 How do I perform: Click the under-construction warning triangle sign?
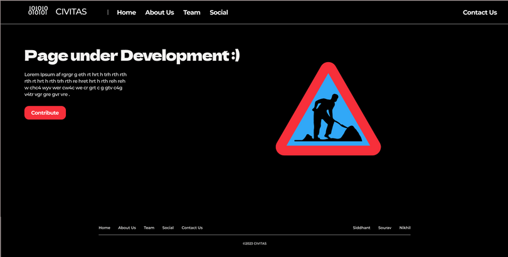tap(328, 109)
